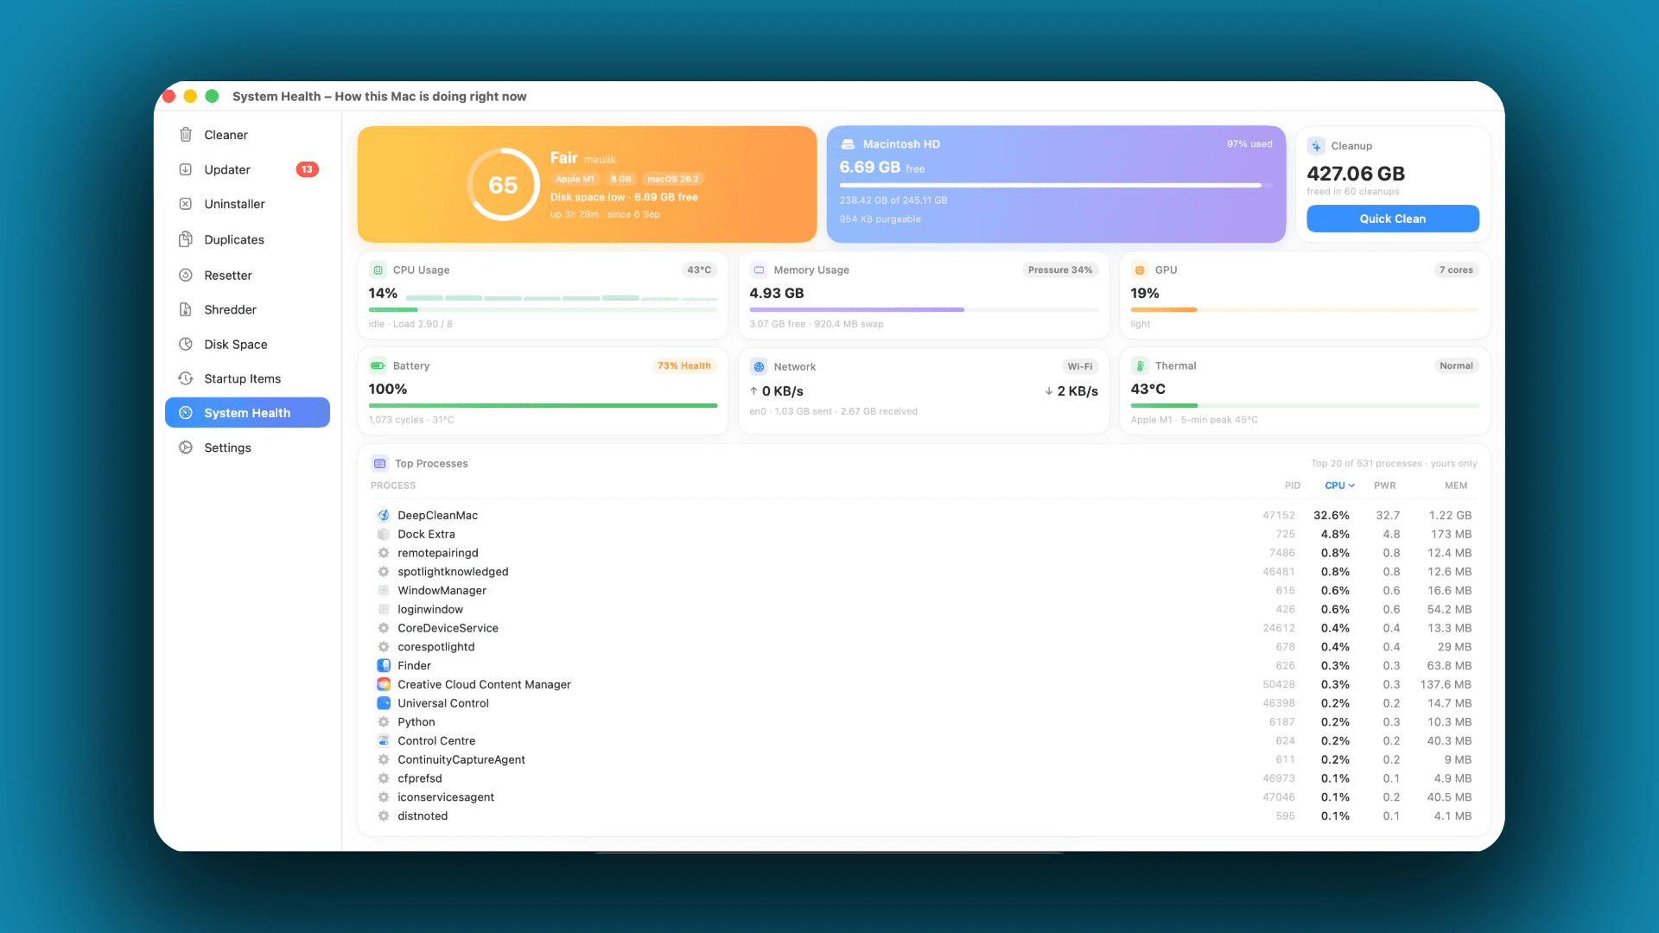Click the orange GPU card icon
This screenshot has height=933, width=1659.
[1140, 270]
